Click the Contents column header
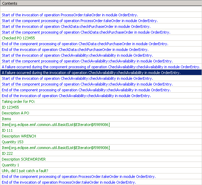This screenshot has width=202, height=185. click(x=101, y=3)
